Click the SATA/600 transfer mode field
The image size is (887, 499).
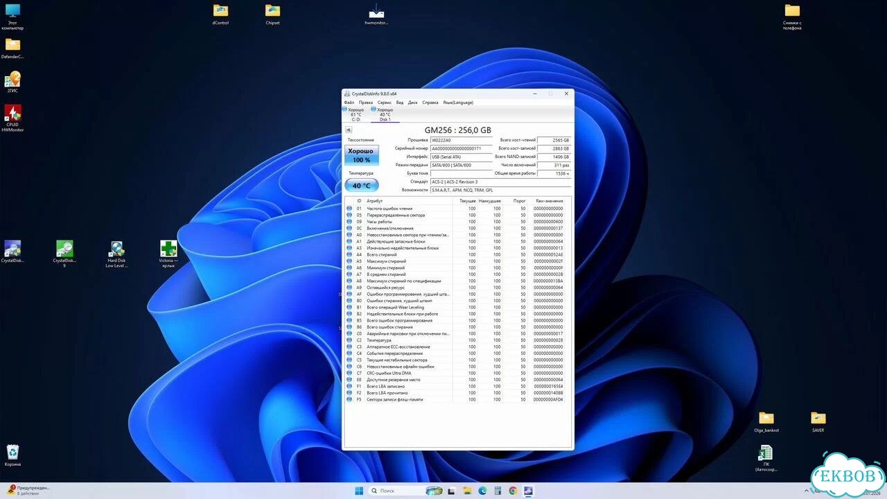click(461, 165)
